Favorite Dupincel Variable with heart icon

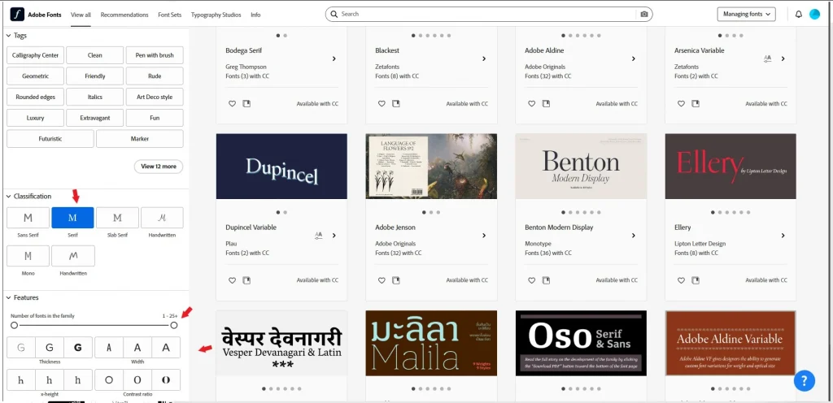[232, 280]
